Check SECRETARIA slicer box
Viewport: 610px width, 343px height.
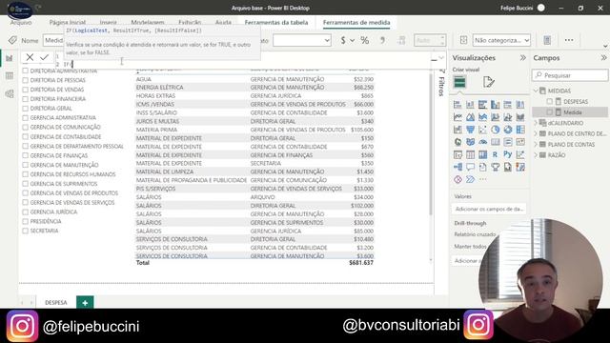coord(26,231)
